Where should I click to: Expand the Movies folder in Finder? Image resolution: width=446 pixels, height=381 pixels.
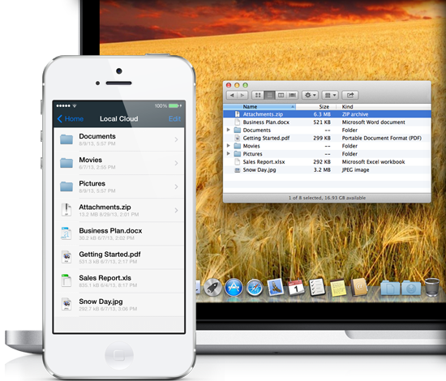click(x=228, y=146)
